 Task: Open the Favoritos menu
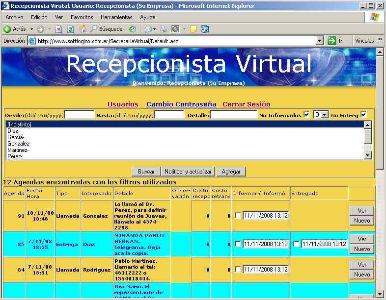coord(82,17)
